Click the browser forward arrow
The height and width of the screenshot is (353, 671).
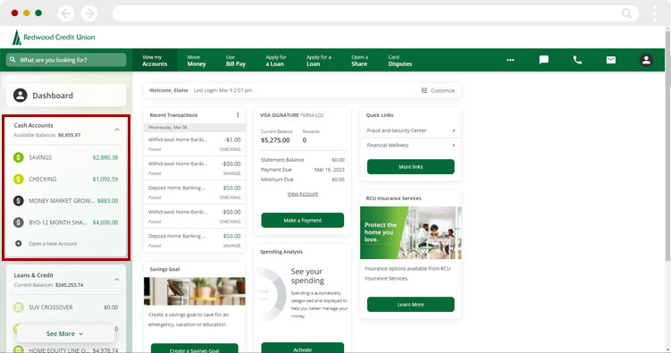coord(89,13)
